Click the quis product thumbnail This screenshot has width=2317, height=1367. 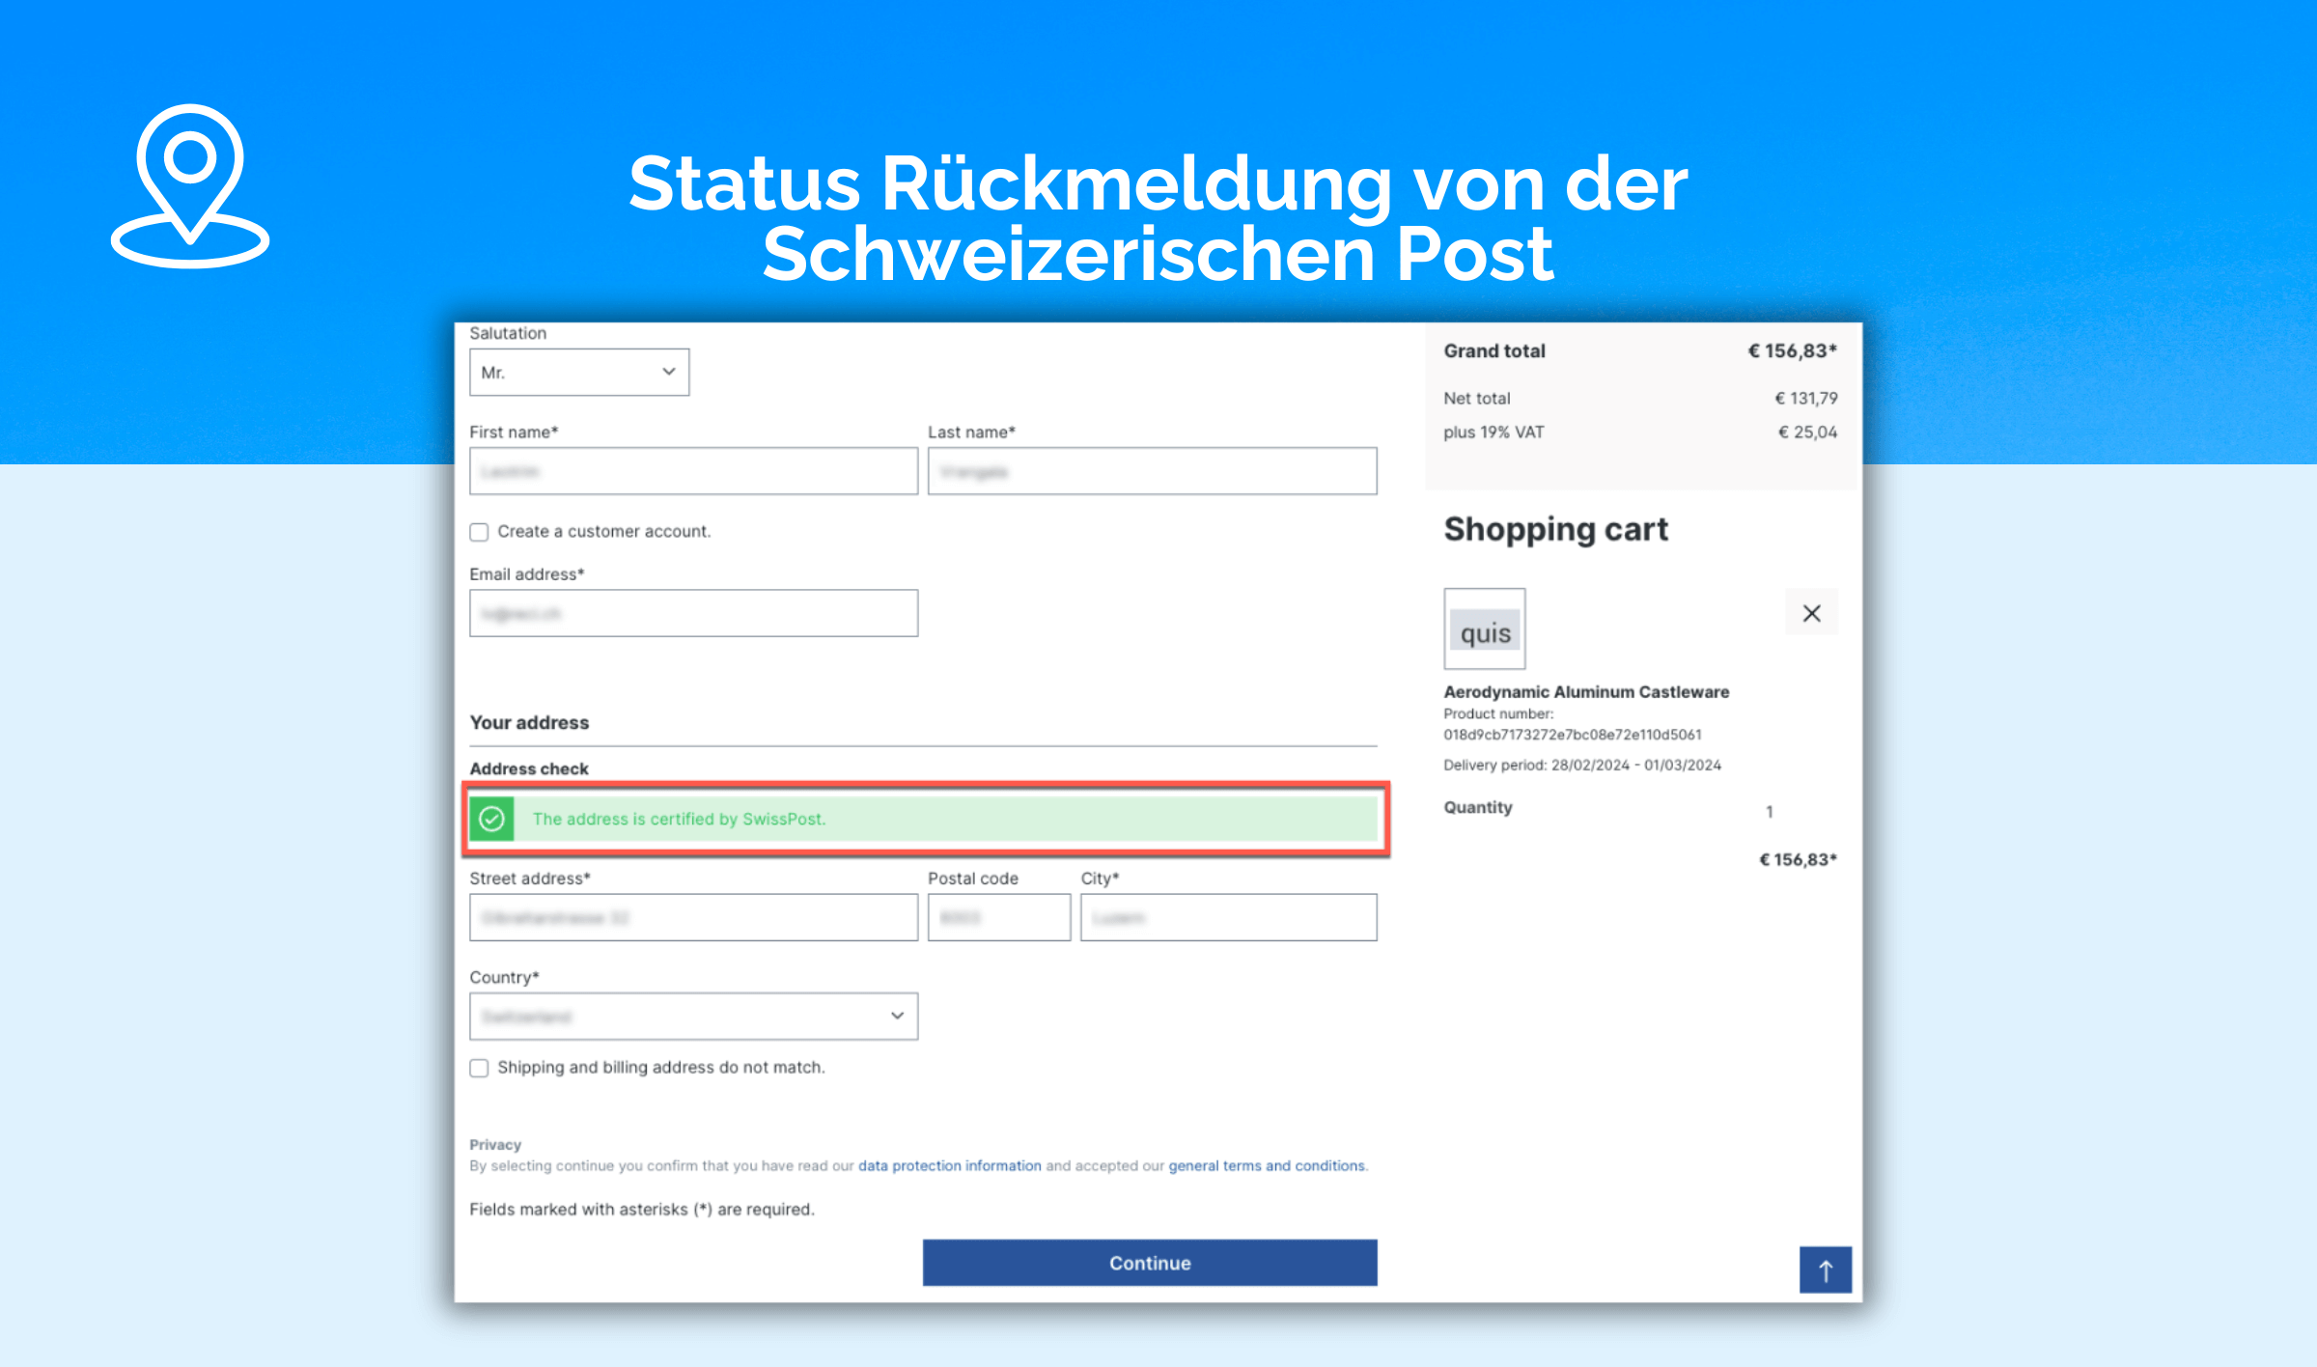tap(1485, 629)
